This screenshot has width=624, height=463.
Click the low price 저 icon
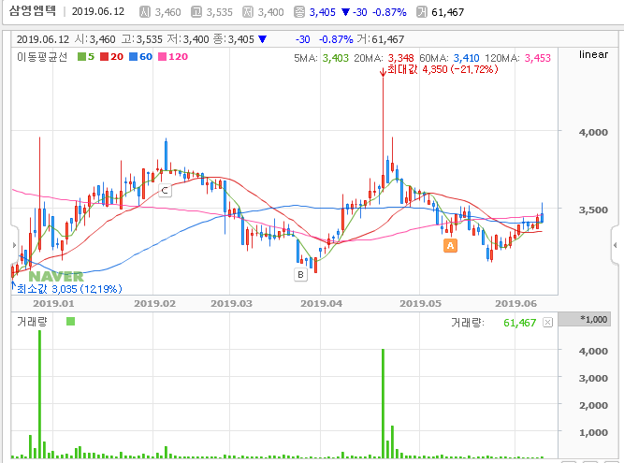pyautogui.click(x=248, y=12)
